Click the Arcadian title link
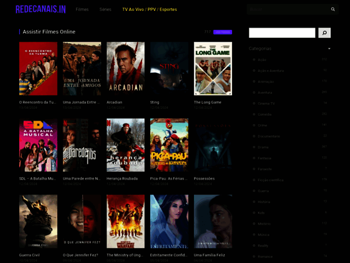Viewport: 350px width, 263px height. 114,102
